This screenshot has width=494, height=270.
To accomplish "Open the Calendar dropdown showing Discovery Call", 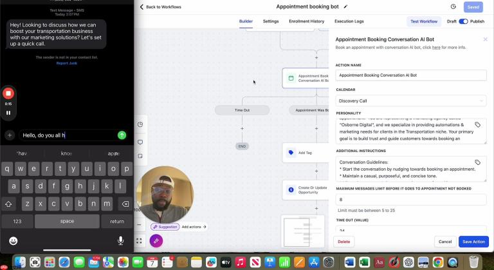I will tap(411, 101).
